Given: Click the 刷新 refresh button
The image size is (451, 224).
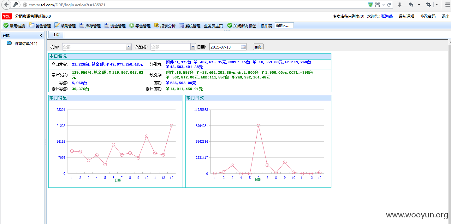Looking at the screenshot, I should point(258,47).
